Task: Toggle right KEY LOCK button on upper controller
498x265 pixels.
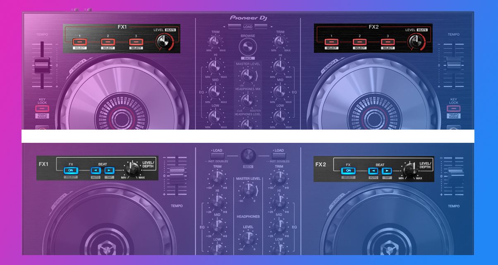Action: tap(454, 109)
